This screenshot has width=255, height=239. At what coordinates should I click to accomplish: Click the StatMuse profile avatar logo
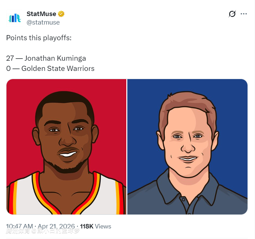(15, 18)
